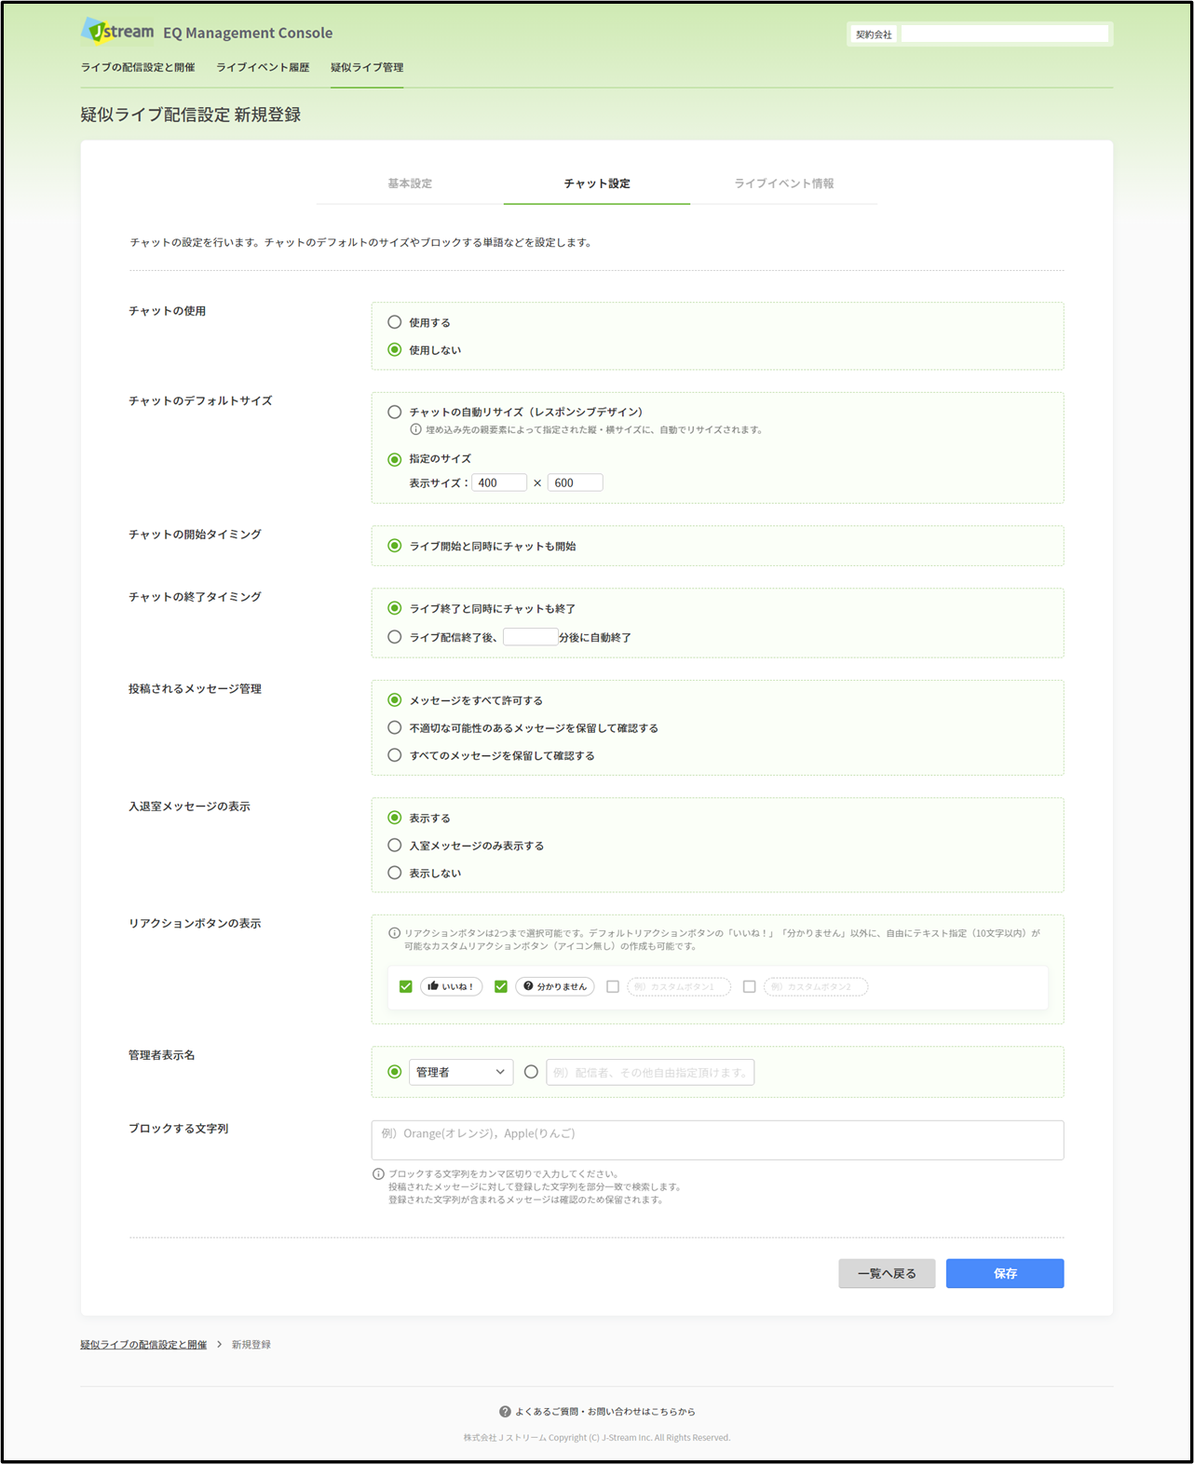
Task: Click the help question mark icon in footer
Action: [505, 1412]
